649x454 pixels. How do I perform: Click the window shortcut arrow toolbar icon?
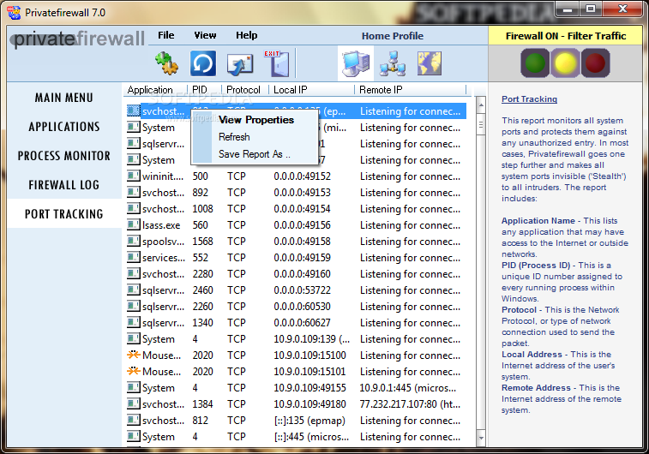(x=240, y=64)
